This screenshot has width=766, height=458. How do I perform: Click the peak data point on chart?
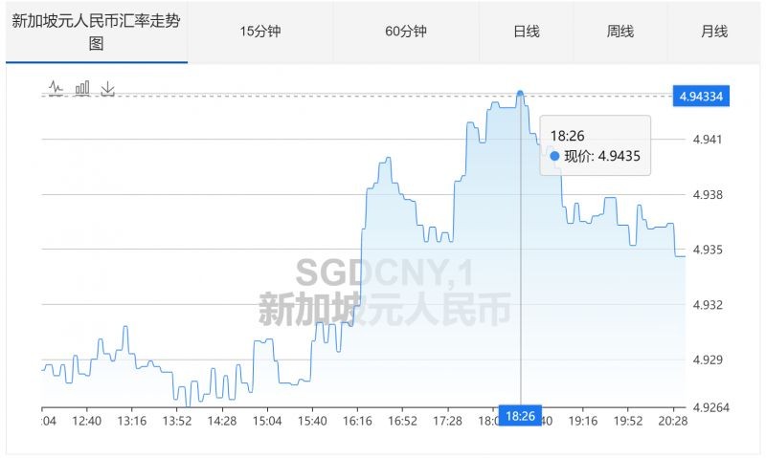520,94
